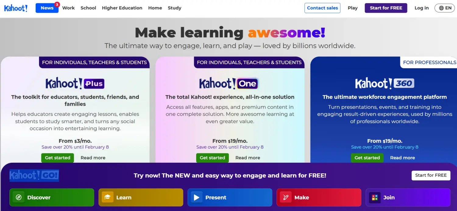Click the play triangle icon on Present

click(197, 197)
